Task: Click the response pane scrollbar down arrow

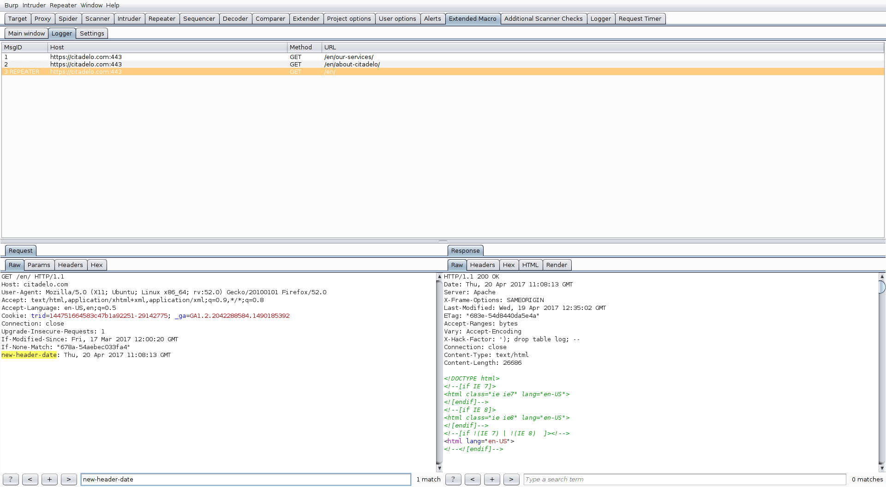Action: pyautogui.click(x=881, y=468)
